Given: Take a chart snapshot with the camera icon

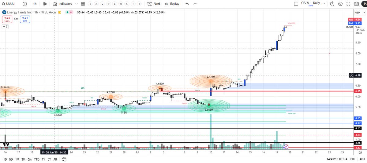Looking at the screenshot, I should [x=357, y=4].
